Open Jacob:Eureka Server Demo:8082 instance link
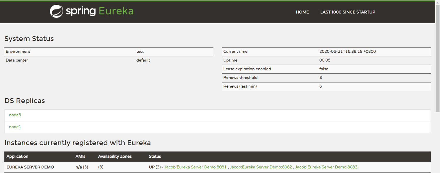This screenshot has width=440, height=173. pos(261,167)
